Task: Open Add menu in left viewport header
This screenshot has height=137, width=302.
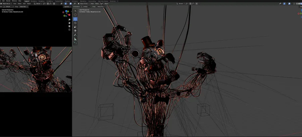Action: pos(24,4)
